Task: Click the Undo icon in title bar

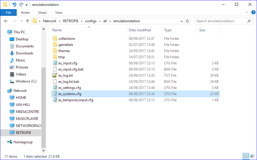Action: pos(14,5)
